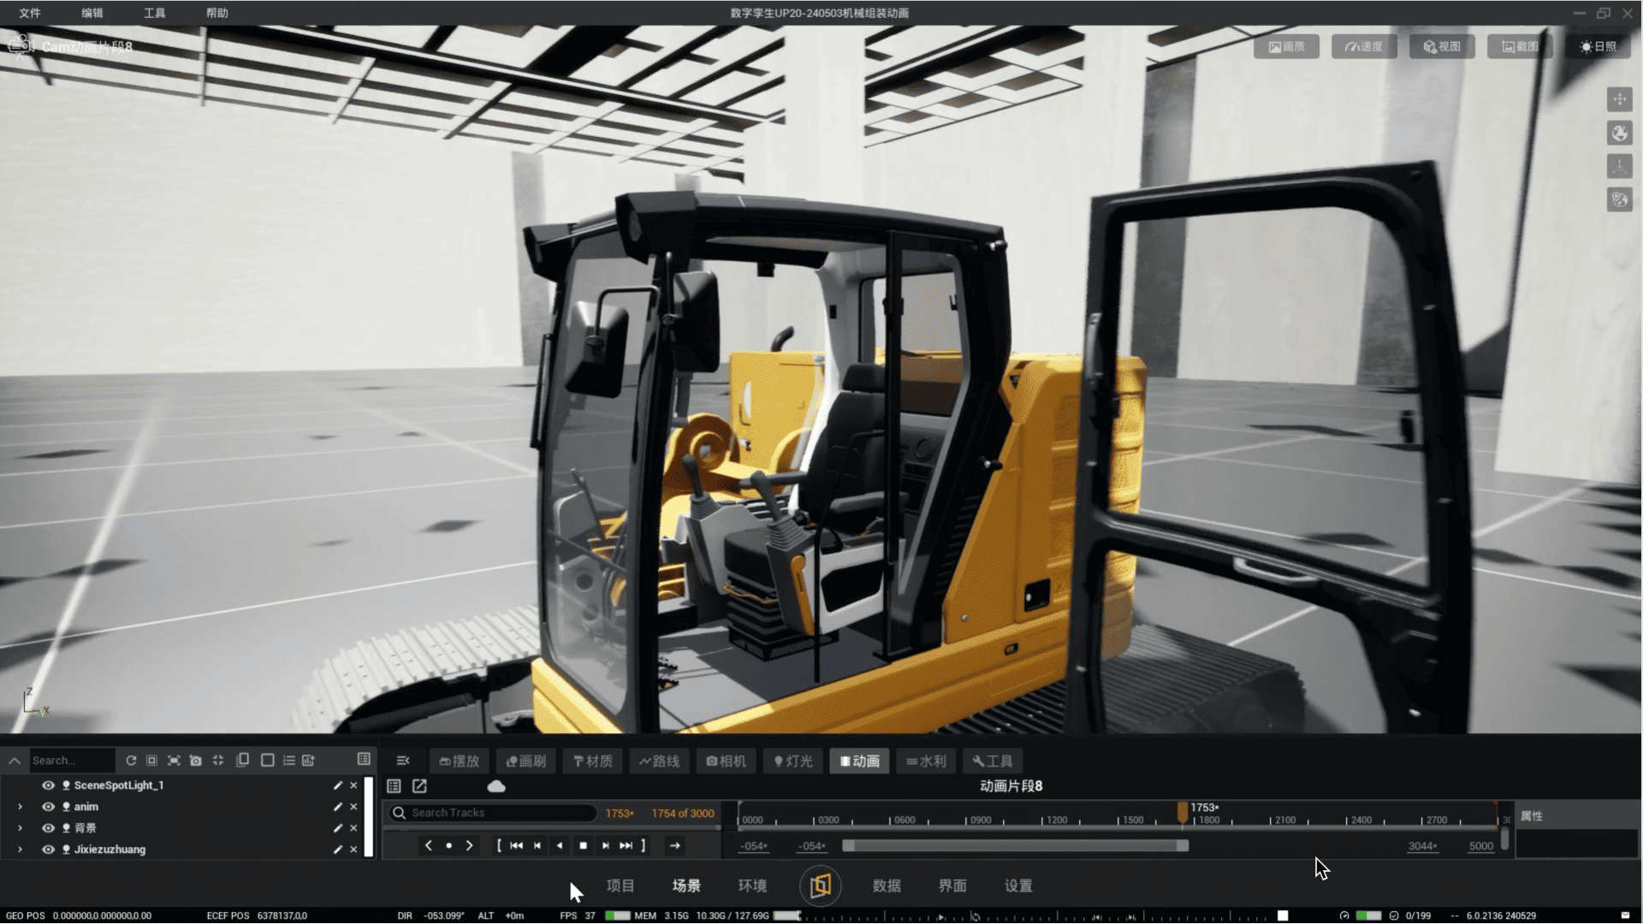Open the external pop-out icon in animation panel
This screenshot has height=924, width=1643.
coord(419,786)
